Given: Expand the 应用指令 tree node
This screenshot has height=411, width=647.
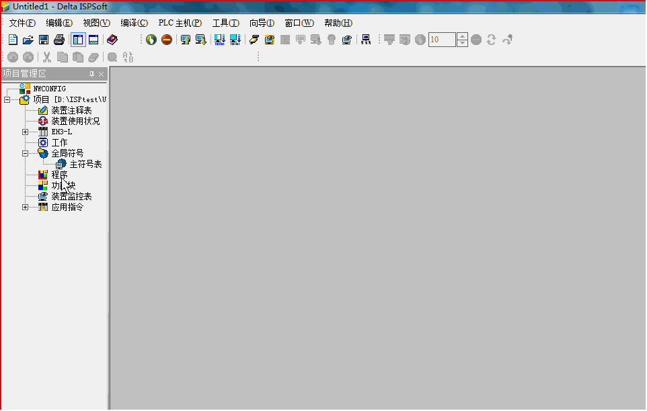Looking at the screenshot, I should (26, 207).
